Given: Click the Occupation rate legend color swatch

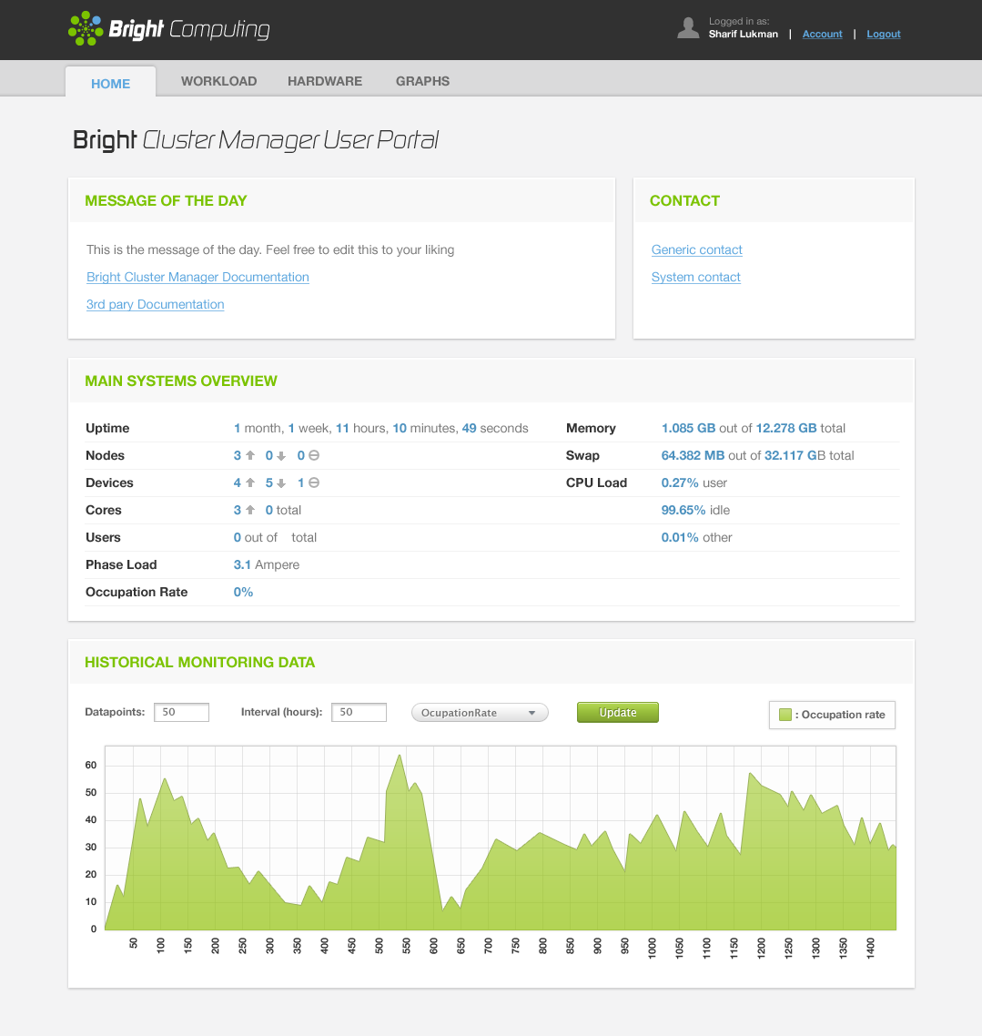Looking at the screenshot, I should tap(785, 715).
